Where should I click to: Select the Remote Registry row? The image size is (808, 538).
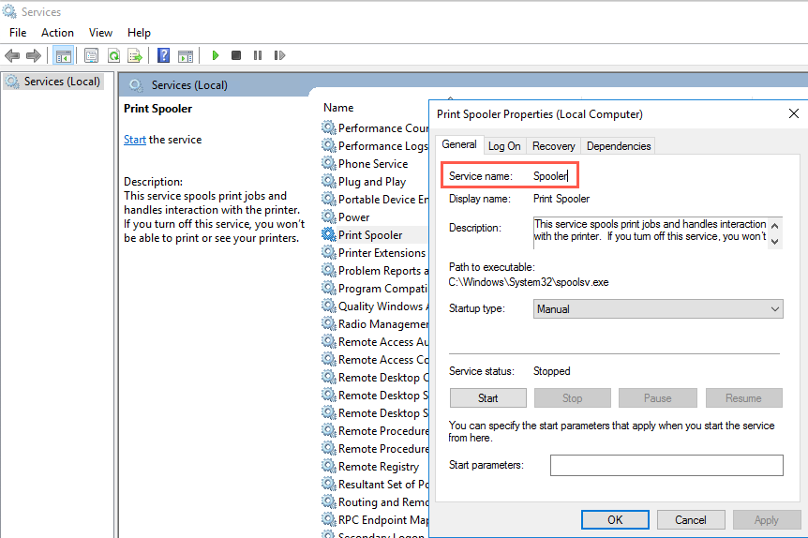click(374, 467)
